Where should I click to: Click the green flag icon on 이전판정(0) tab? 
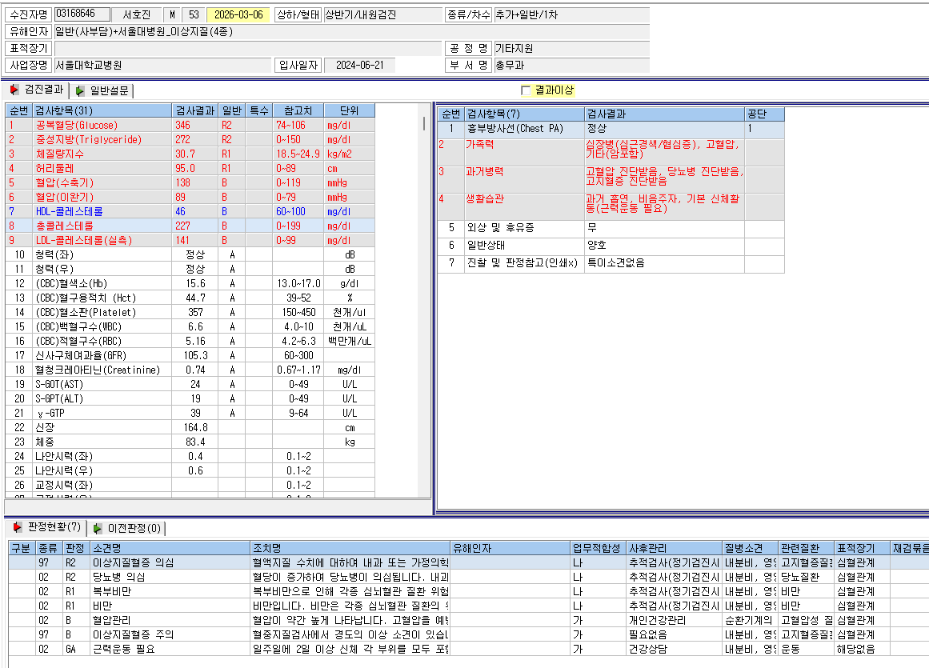(98, 528)
